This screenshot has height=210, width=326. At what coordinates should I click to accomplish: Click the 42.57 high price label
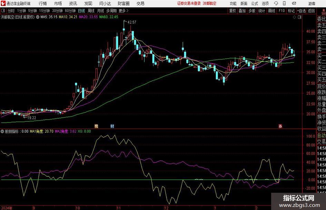click(x=132, y=22)
